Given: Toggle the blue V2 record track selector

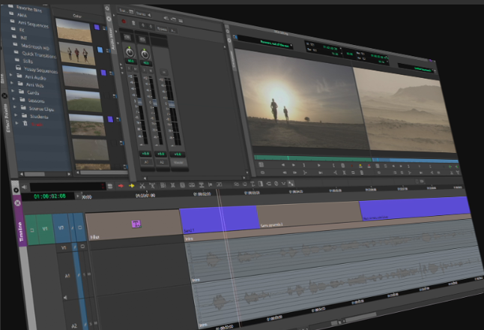Looking at the screenshot, I should coord(61,228).
